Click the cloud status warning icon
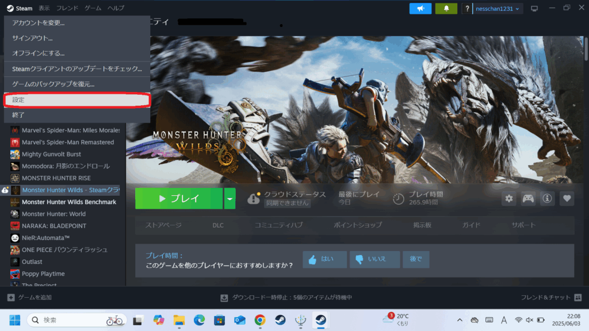 point(254,198)
